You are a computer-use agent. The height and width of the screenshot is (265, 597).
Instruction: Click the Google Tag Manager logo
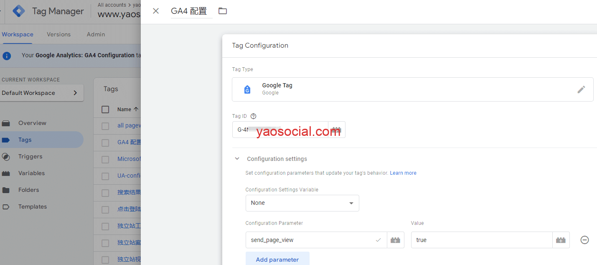(x=19, y=11)
